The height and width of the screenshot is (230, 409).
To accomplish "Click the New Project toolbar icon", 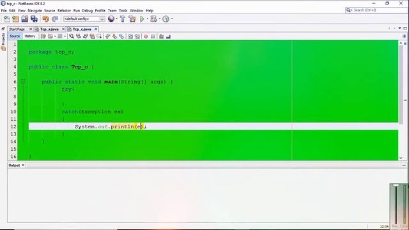I will [x=15, y=19].
